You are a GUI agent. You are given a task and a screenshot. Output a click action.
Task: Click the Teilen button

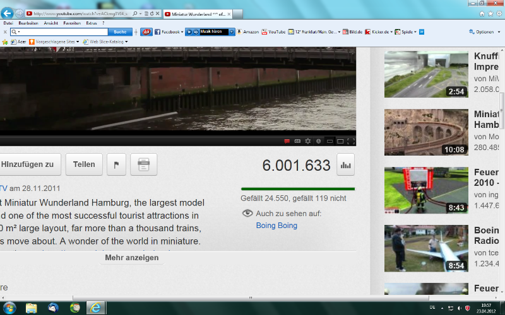tap(84, 164)
